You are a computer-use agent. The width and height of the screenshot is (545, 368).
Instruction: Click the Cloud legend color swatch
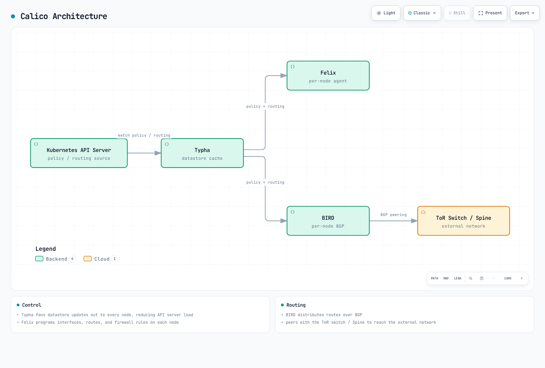[x=88, y=259]
